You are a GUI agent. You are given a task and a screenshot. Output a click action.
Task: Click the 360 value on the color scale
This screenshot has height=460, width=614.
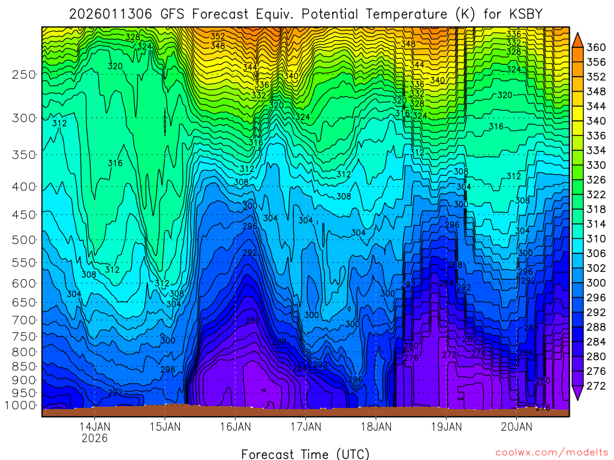tap(595, 48)
